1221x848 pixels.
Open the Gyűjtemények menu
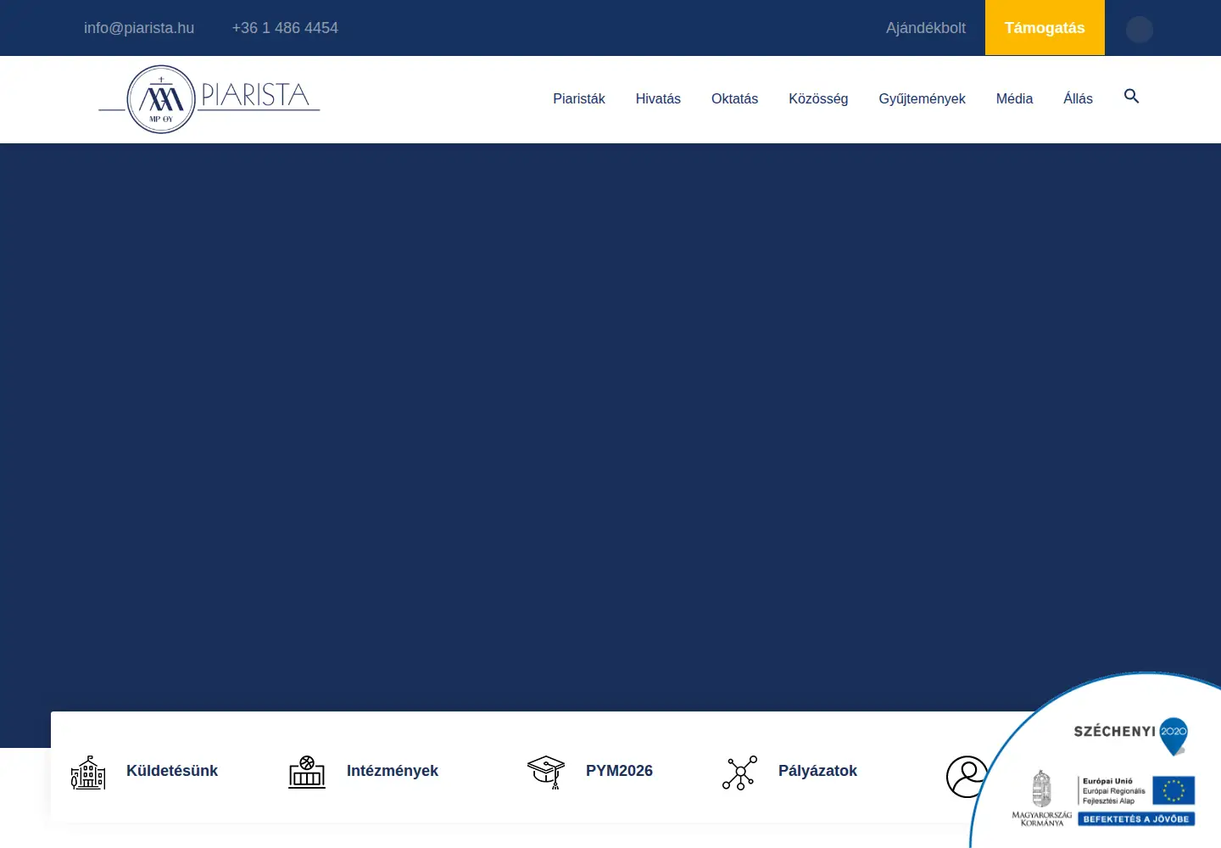pos(922,99)
